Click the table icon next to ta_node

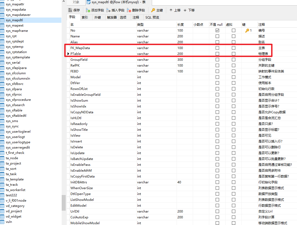[x=2, y=158]
